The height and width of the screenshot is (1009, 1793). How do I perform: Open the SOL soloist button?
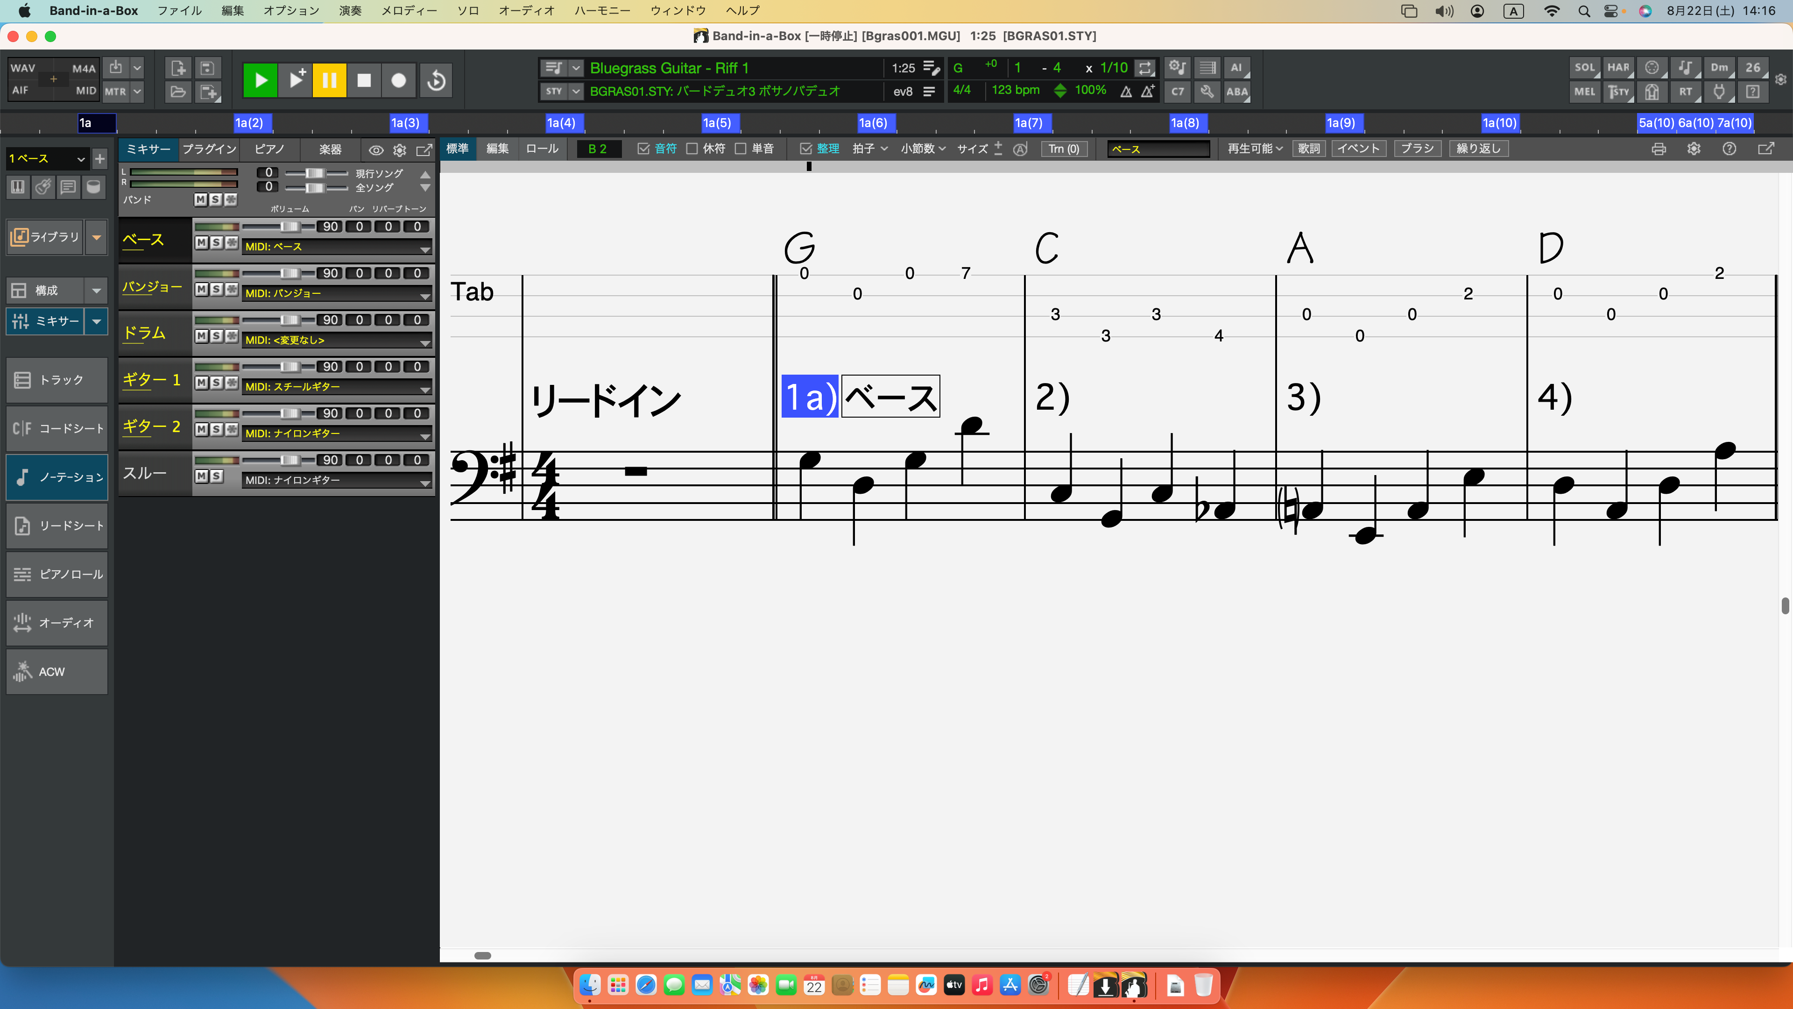click(x=1585, y=68)
